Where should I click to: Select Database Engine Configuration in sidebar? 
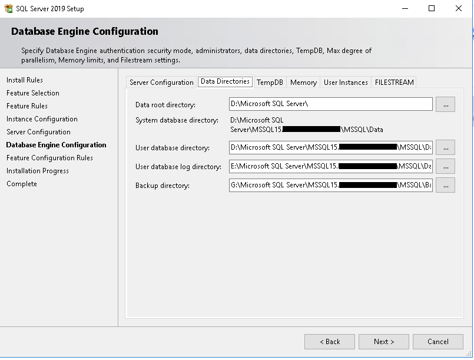[56, 145]
